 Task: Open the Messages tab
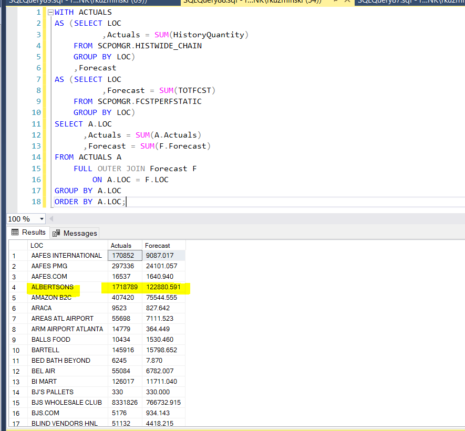[x=80, y=233]
